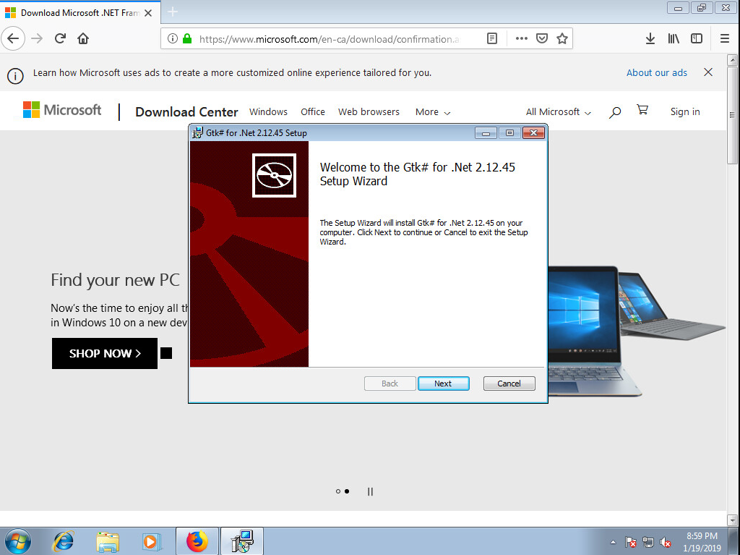Open Action Center flag icon
The height and width of the screenshot is (555, 740).
click(630, 542)
